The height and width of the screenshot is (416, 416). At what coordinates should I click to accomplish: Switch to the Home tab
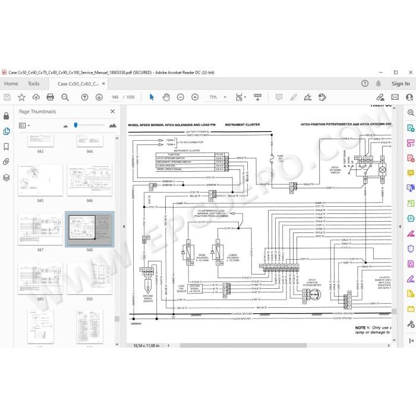(x=11, y=84)
